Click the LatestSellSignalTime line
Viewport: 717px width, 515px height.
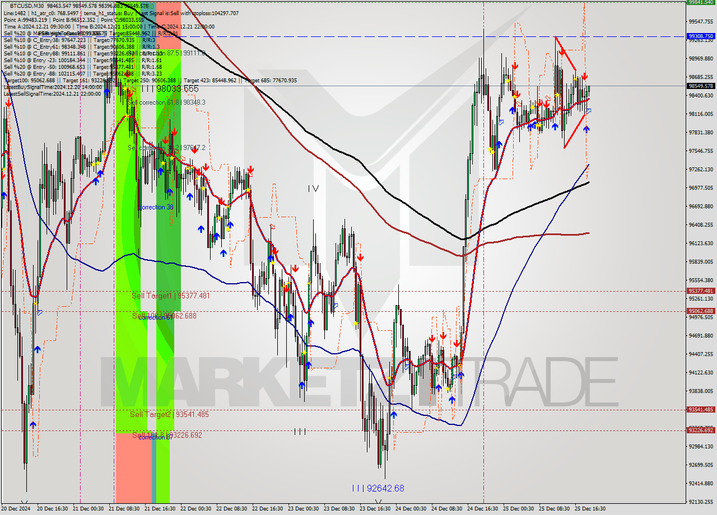tap(53, 93)
